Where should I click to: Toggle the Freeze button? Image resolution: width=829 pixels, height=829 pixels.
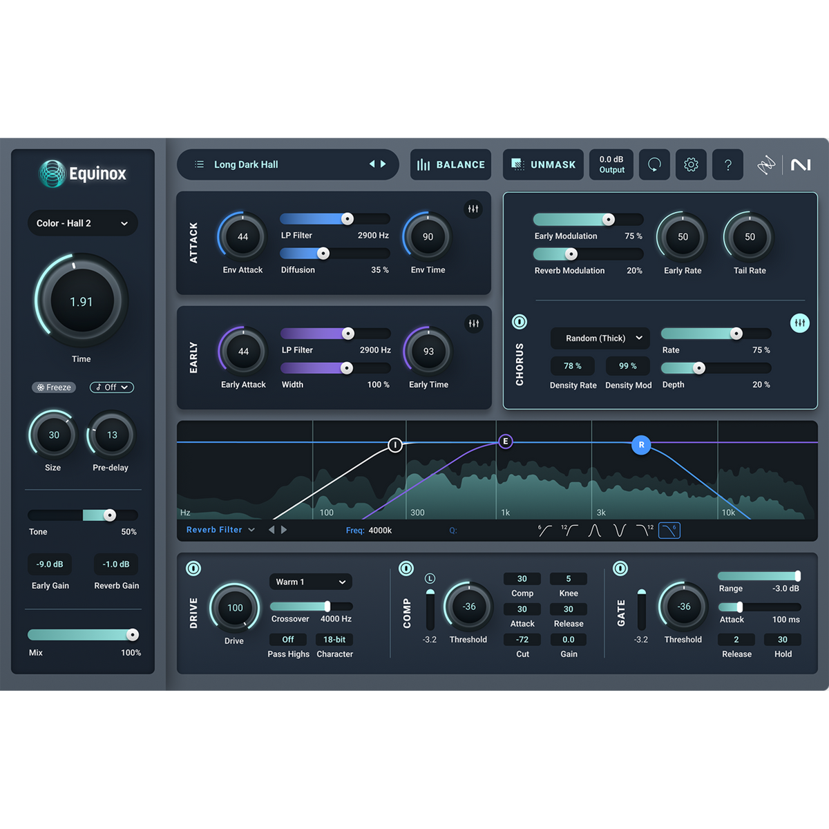point(54,388)
